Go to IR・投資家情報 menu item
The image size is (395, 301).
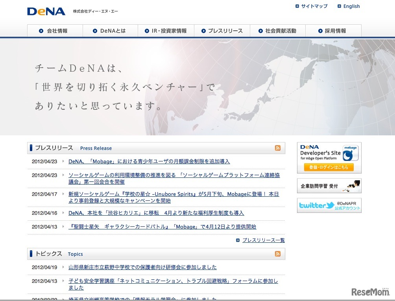[x=166, y=31]
